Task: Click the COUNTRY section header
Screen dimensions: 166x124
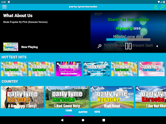Action: [10, 82]
